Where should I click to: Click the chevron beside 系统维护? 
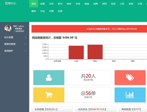pyautogui.click(x=25, y=51)
